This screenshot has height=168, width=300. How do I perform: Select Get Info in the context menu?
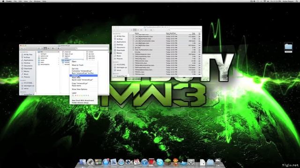pyautogui.click(x=75, y=69)
